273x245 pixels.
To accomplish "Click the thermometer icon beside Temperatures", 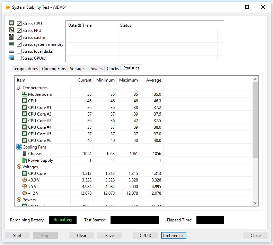I will 18,87.
